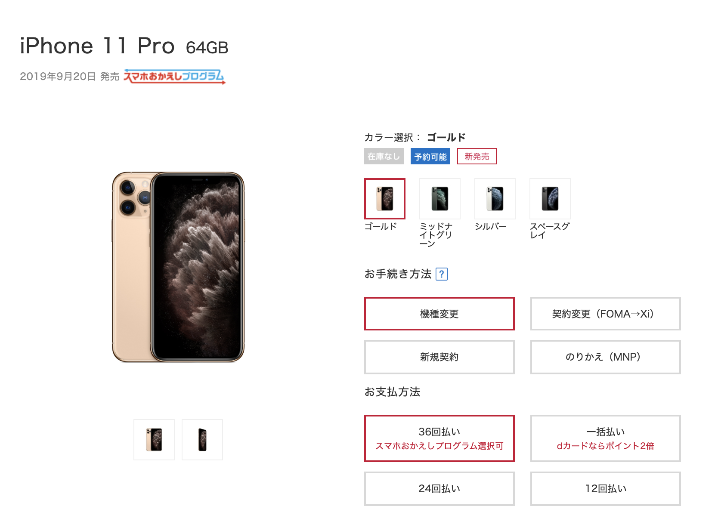The image size is (718, 512).
Task: Select the スペースグレイ color option
Action: 550,199
